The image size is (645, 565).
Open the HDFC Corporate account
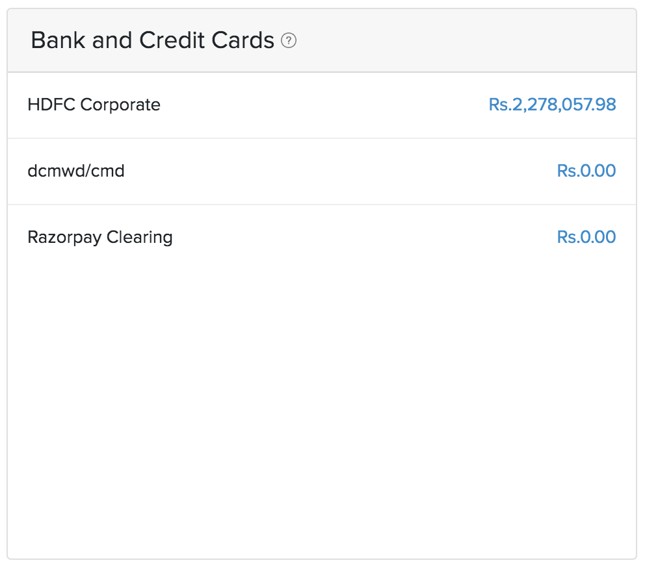pyautogui.click(x=94, y=105)
